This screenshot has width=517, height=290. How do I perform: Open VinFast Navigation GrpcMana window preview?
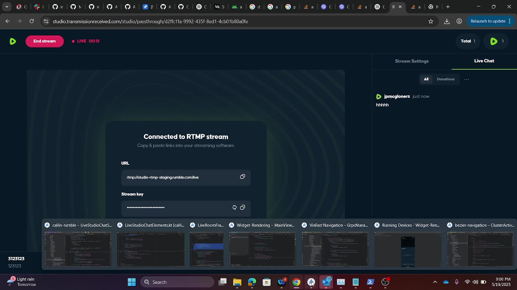coord(335,245)
